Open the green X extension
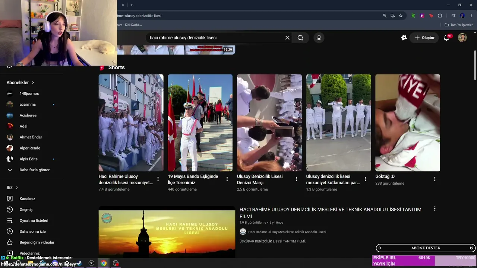 (x=413, y=16)
